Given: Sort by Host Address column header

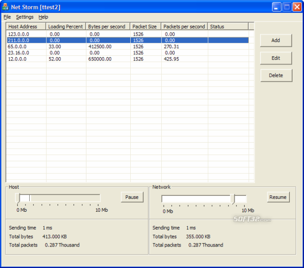Looking at the screenshot, I should click(26, 27).
